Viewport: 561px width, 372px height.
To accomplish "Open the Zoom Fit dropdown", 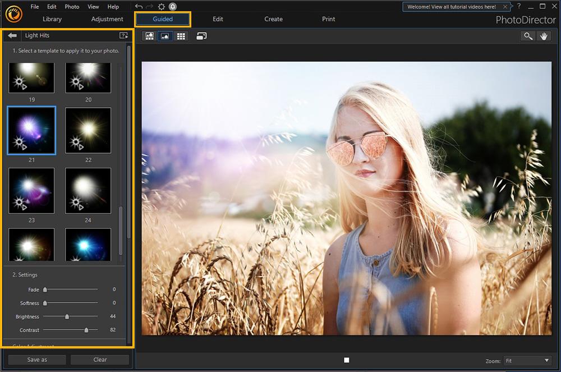I will [x=527, y=360].
